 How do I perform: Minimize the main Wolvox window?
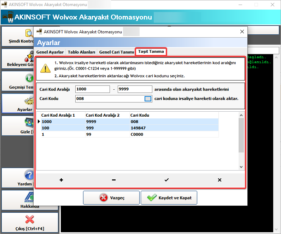pos(240,5)
